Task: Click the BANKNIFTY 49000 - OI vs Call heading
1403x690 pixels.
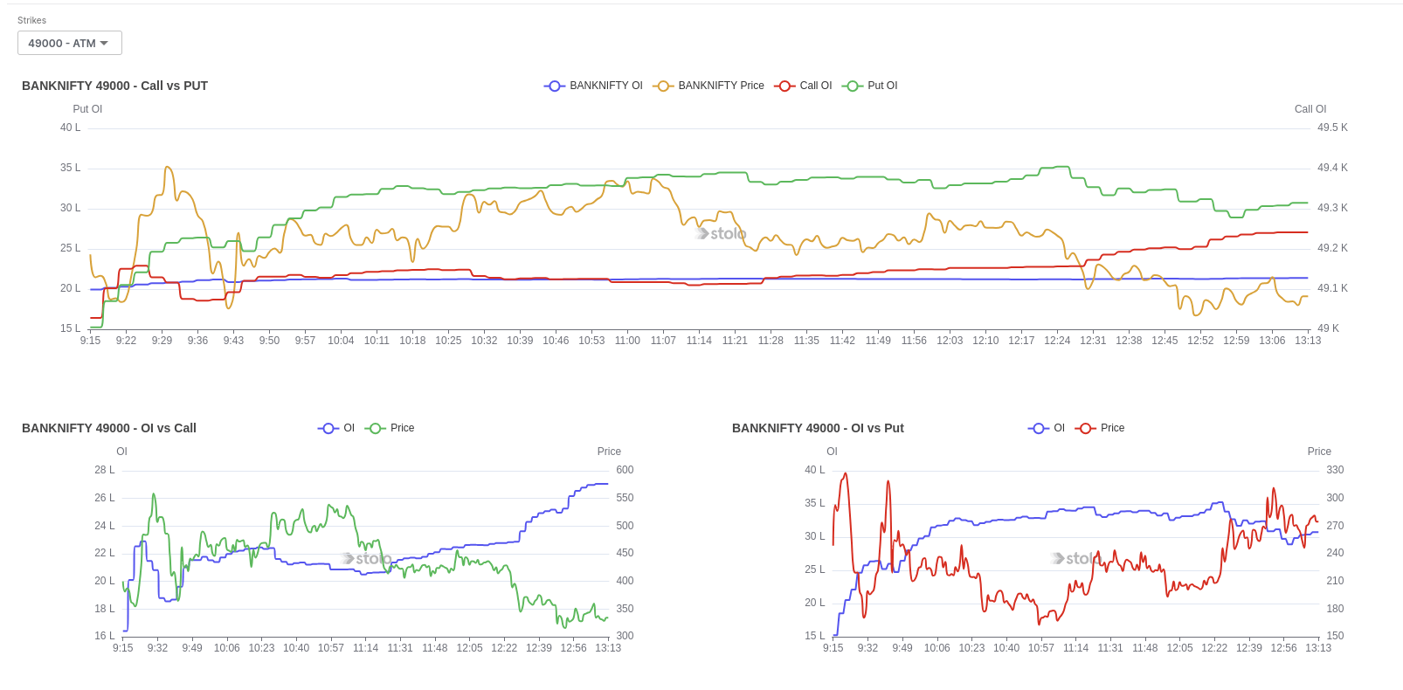Action: [109, 428]
